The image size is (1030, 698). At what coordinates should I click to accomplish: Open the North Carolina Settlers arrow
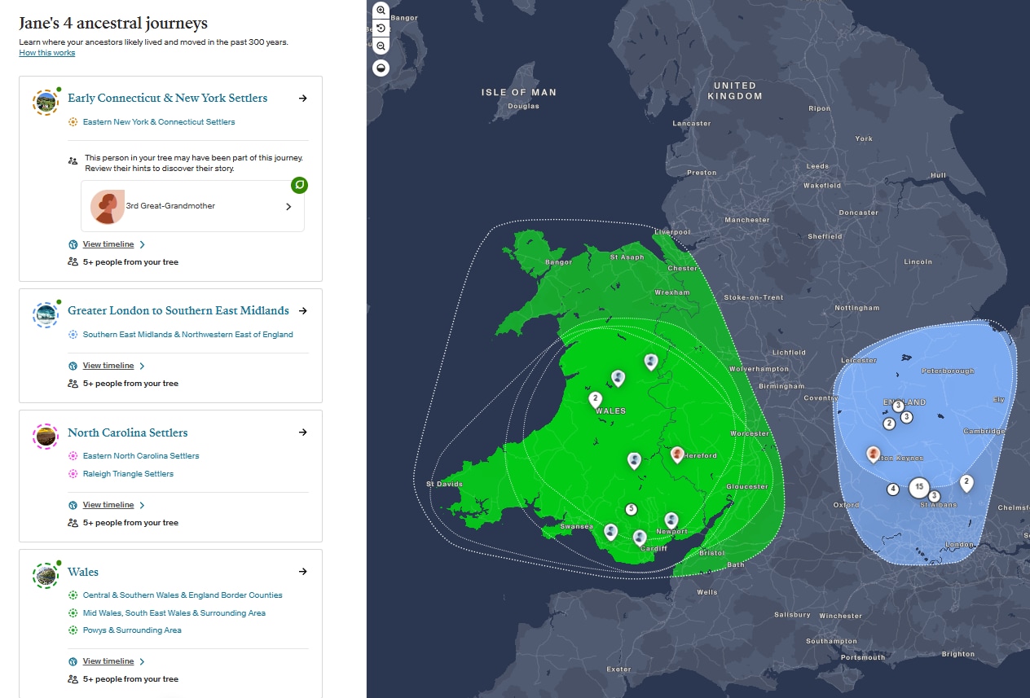pos(303,432)
